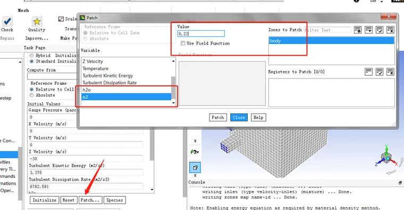This screenshot has width=404, height=210.
Task: Click Improve... under mesh Quality
Action: [x=37, y=38]
